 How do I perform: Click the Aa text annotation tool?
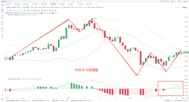(32, 10)
